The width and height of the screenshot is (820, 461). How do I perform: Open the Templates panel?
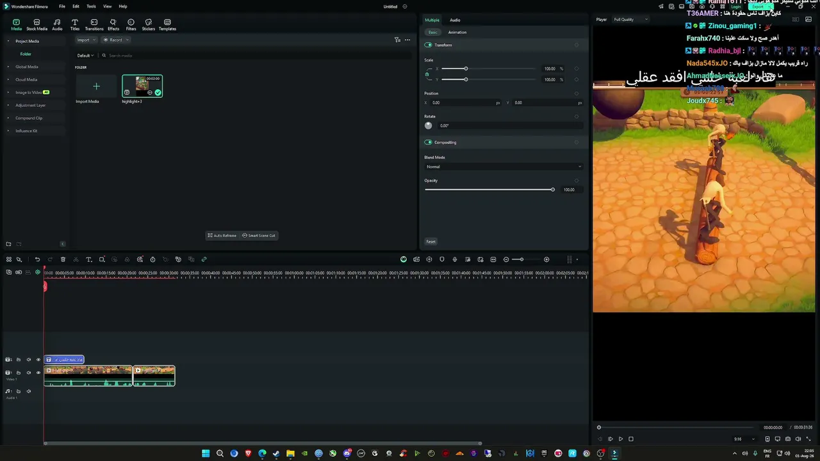[167, 24]
